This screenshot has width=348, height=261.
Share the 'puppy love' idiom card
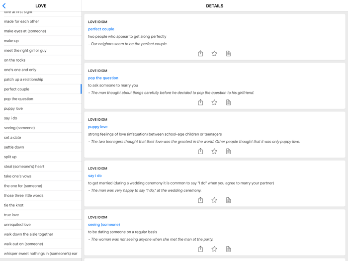coord(200,151)
